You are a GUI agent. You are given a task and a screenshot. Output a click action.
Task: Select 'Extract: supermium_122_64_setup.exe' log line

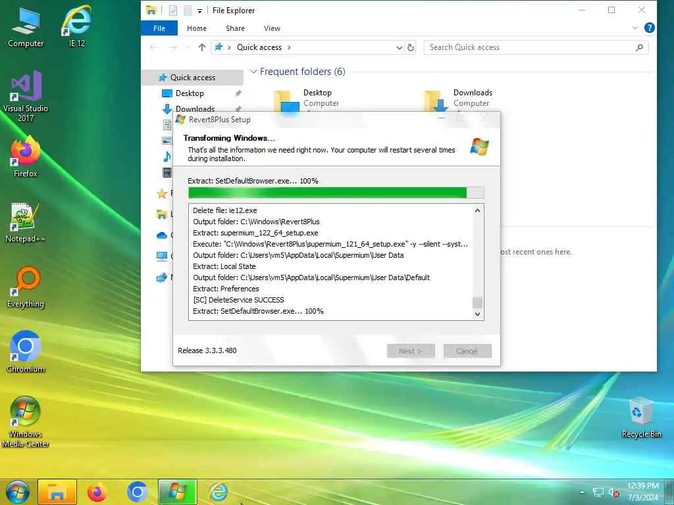tap(255, 233)
